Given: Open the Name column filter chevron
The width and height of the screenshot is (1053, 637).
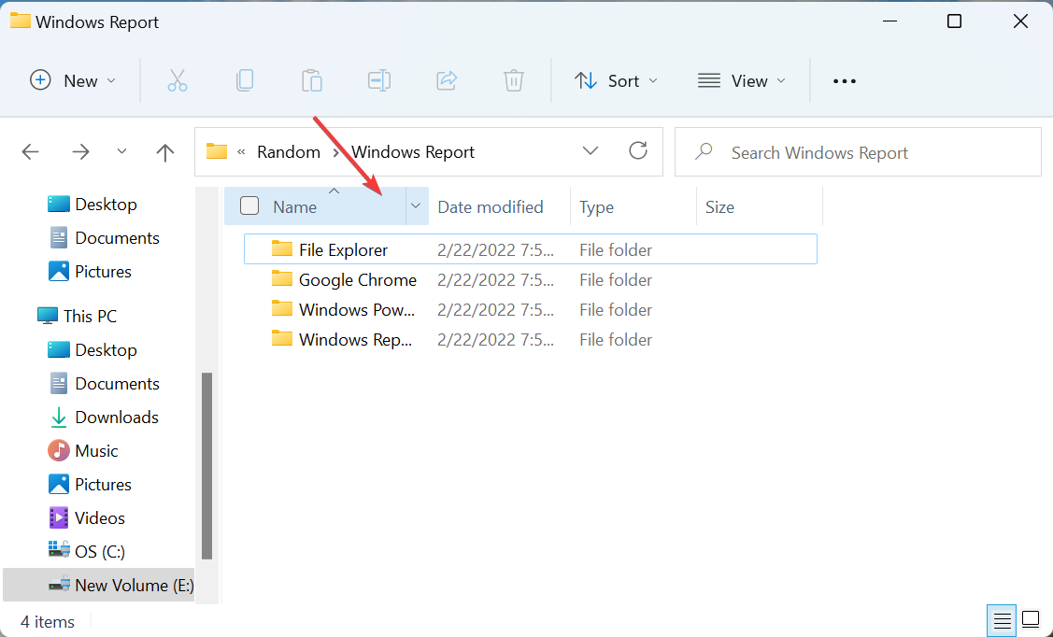Looking at the screenshot, I should (416, 205).
